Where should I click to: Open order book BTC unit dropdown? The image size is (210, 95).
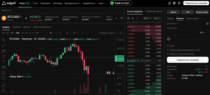[x=148, y=18]
